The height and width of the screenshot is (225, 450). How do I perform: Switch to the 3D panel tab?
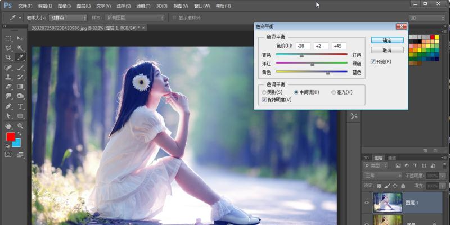click(x=367, y=157)
